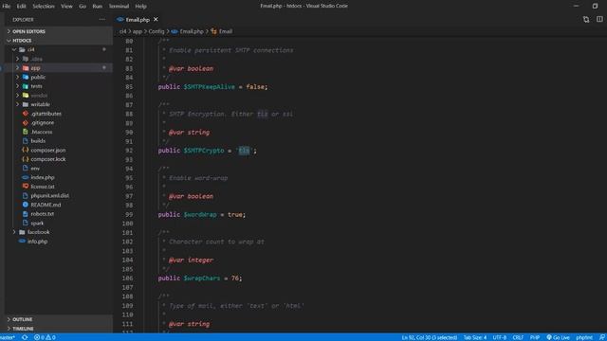Click the .htaccess file icon
This screenshot has width=607, height=341.
coord(26,132)
